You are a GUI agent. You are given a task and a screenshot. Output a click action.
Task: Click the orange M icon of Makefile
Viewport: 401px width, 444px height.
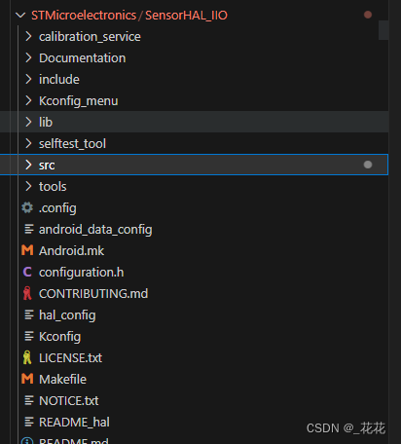[27, 379]
